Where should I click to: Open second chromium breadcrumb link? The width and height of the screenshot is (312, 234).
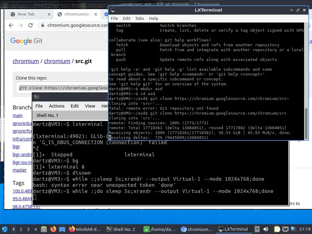coord(57,61)
